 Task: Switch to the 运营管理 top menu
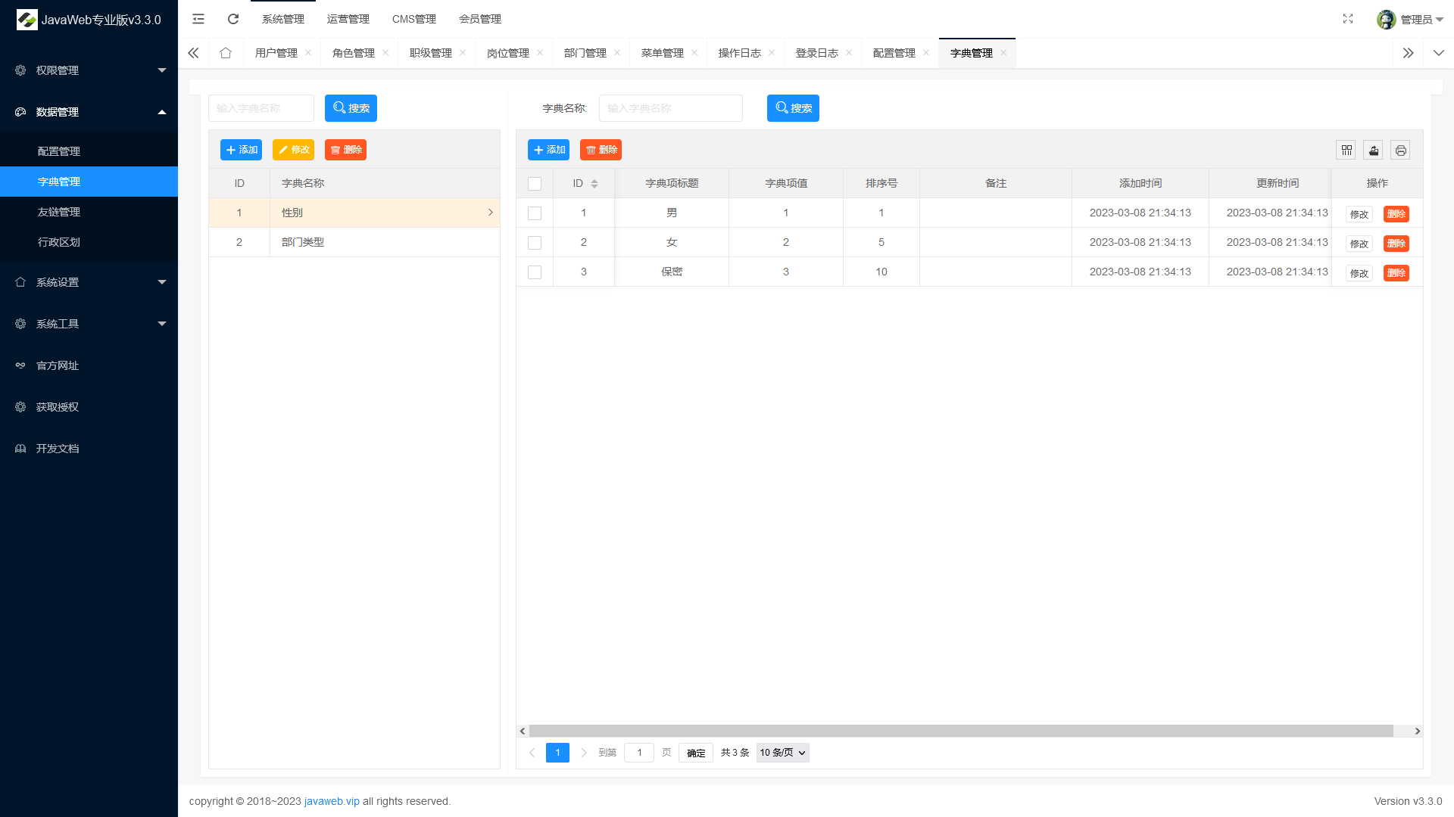pos(348,19)
